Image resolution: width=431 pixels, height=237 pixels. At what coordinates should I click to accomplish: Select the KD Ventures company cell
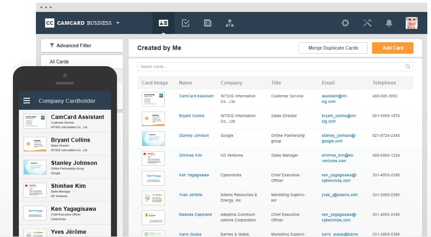coord(232,155)
